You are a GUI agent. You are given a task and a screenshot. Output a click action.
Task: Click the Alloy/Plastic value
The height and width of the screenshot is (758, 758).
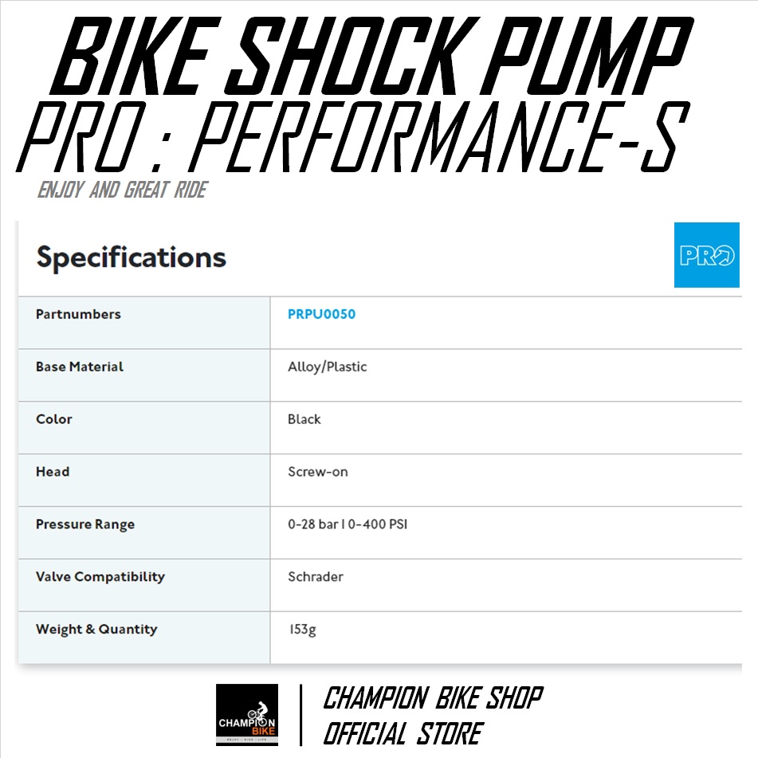pos(327,367)
